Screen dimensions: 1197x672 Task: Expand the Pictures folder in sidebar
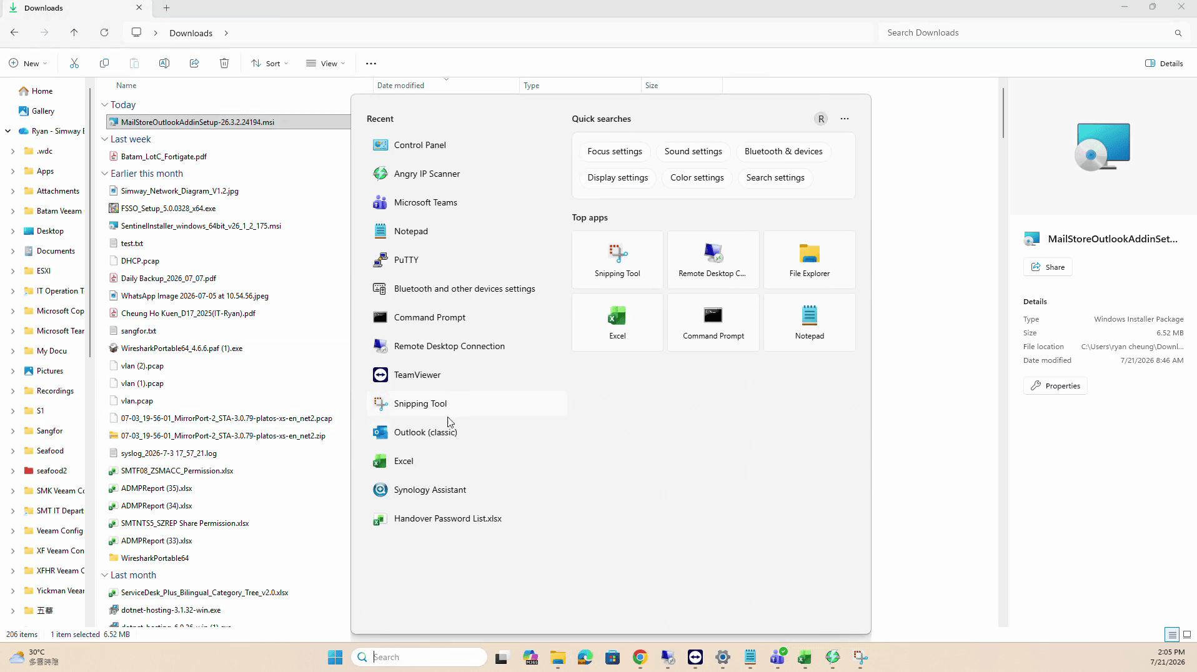(x=12, y=371)
